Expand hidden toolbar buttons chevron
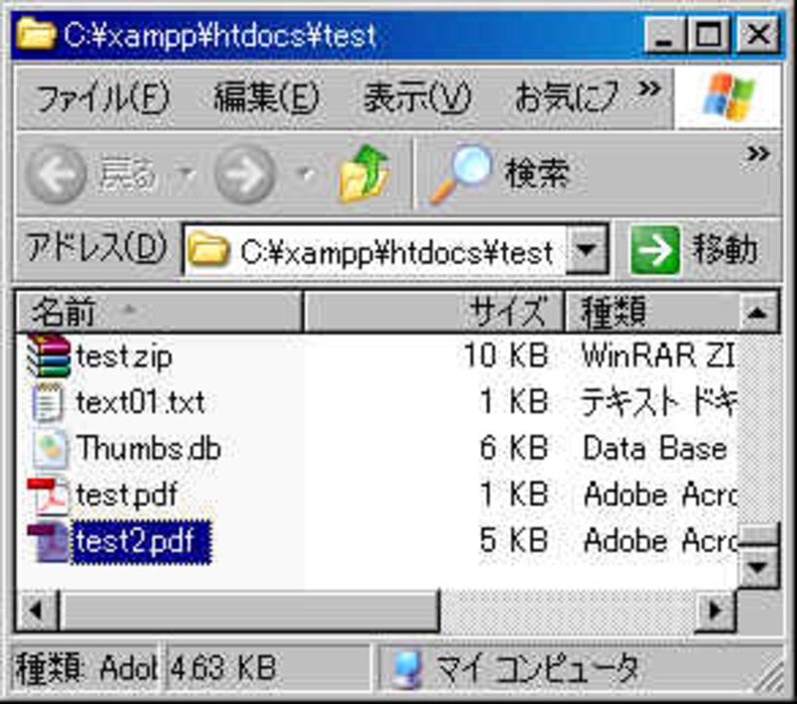Image resolution: width=797 pixels, height=704 pixels. pos(758,153)
